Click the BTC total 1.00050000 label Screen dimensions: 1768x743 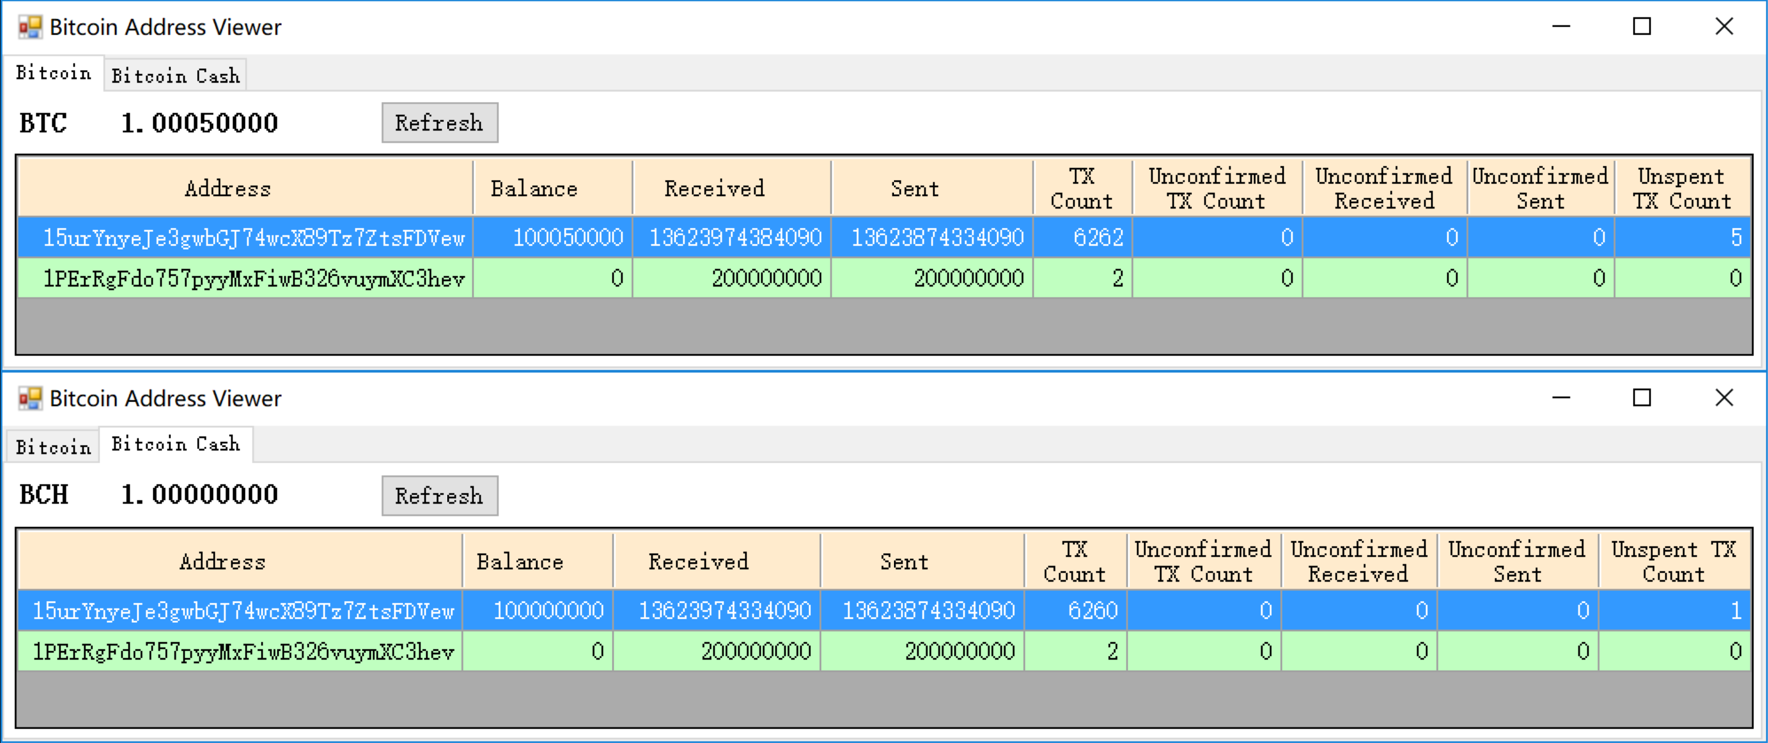click(x=200, y=123)
